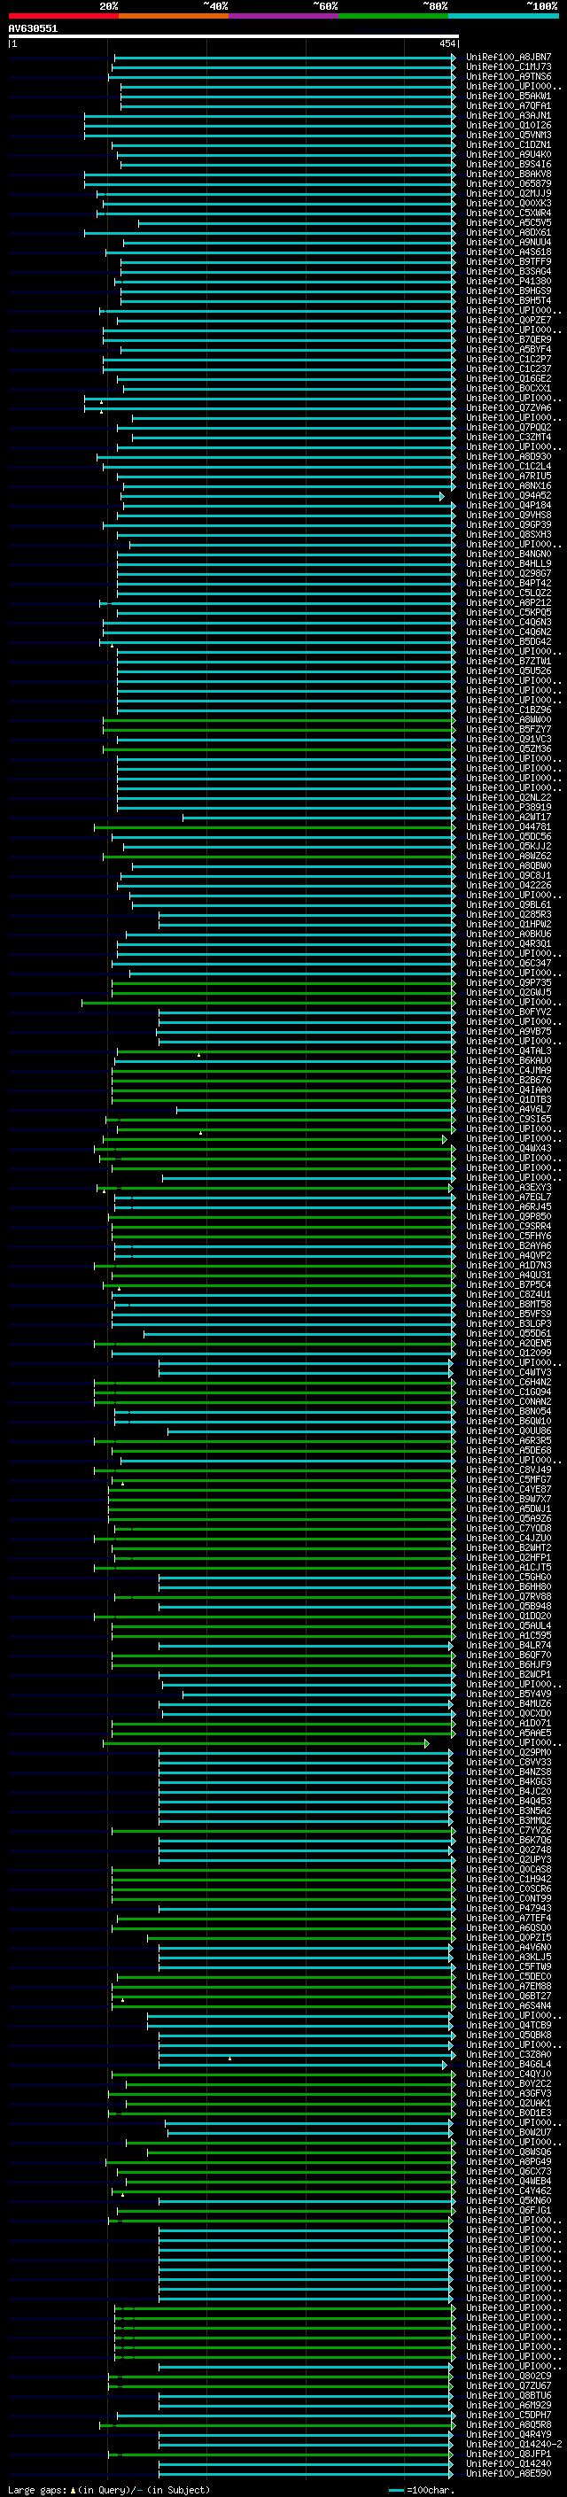567x2497 pixels.
Task: Select hit label UniRef100_B0CXX1
Action: [509, 389]
